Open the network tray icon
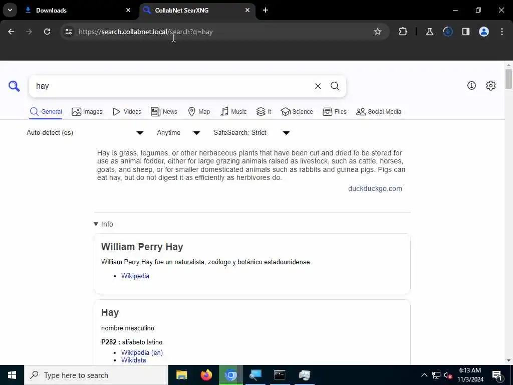The image size is (513, 385). (x=436, y=375)
